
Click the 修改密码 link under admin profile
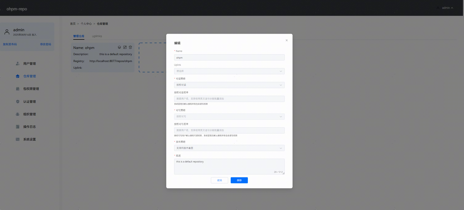[x=45, y=44]
